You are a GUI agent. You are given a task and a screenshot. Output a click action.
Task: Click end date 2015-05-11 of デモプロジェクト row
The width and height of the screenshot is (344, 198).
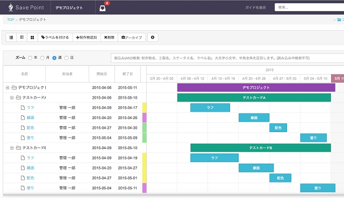coord(127,87)
